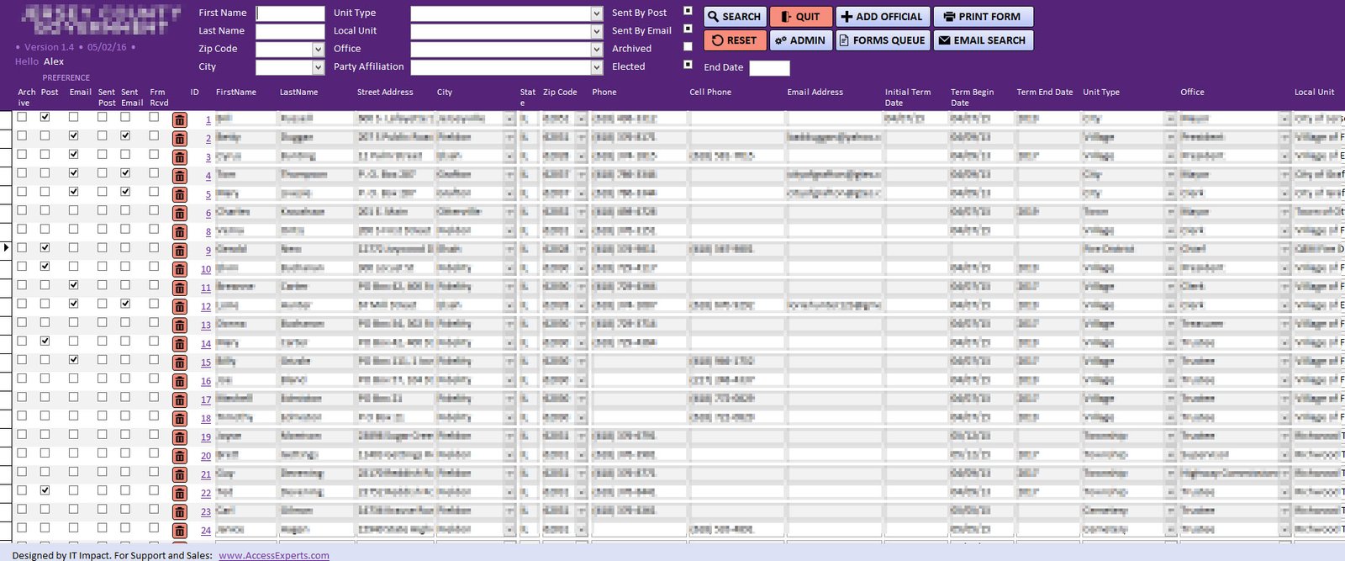1345x561 pixels.
Task: Reset the search filters
Action: click(734, 40)
